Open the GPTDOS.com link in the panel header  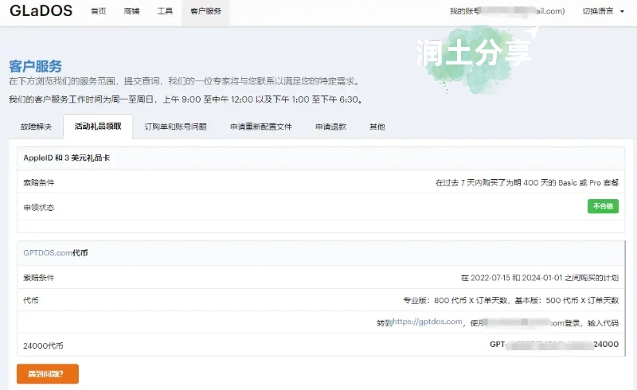click(48, 253)
